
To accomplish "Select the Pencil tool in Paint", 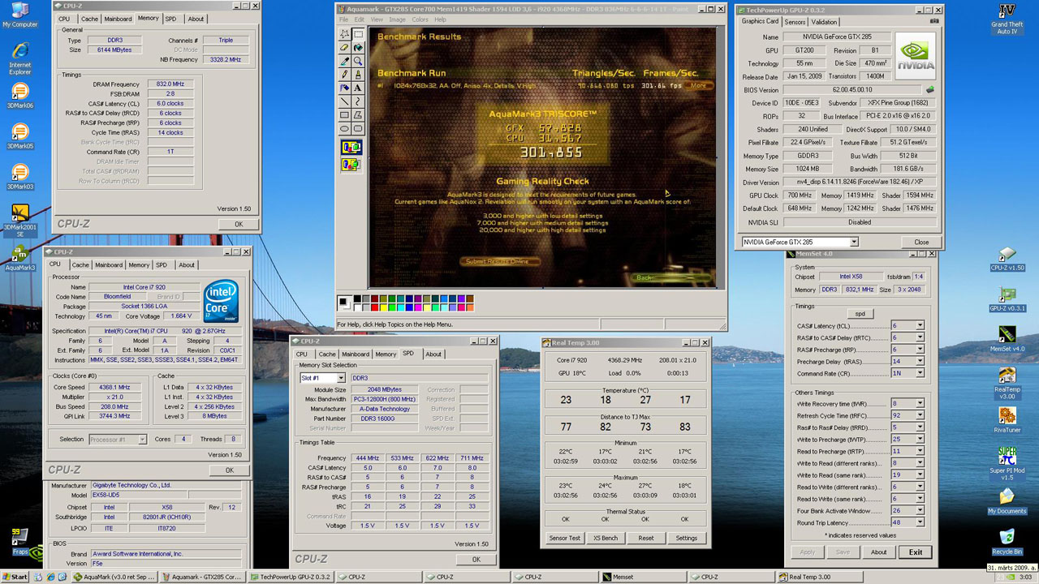I will pyautogui.click(x=345, y=75).
